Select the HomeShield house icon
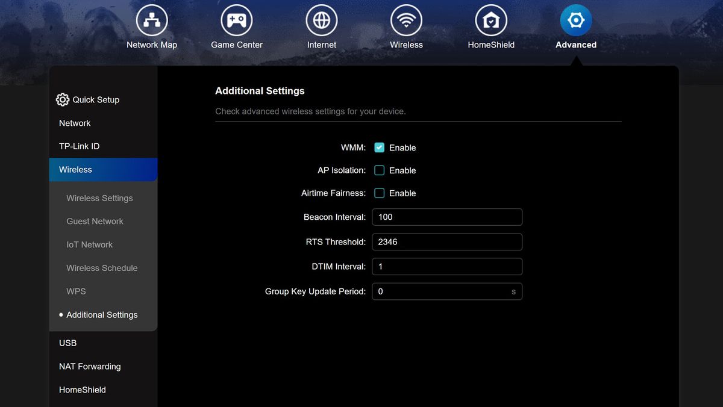This screenshot has height=407, width=723. [x=491, y=19]
